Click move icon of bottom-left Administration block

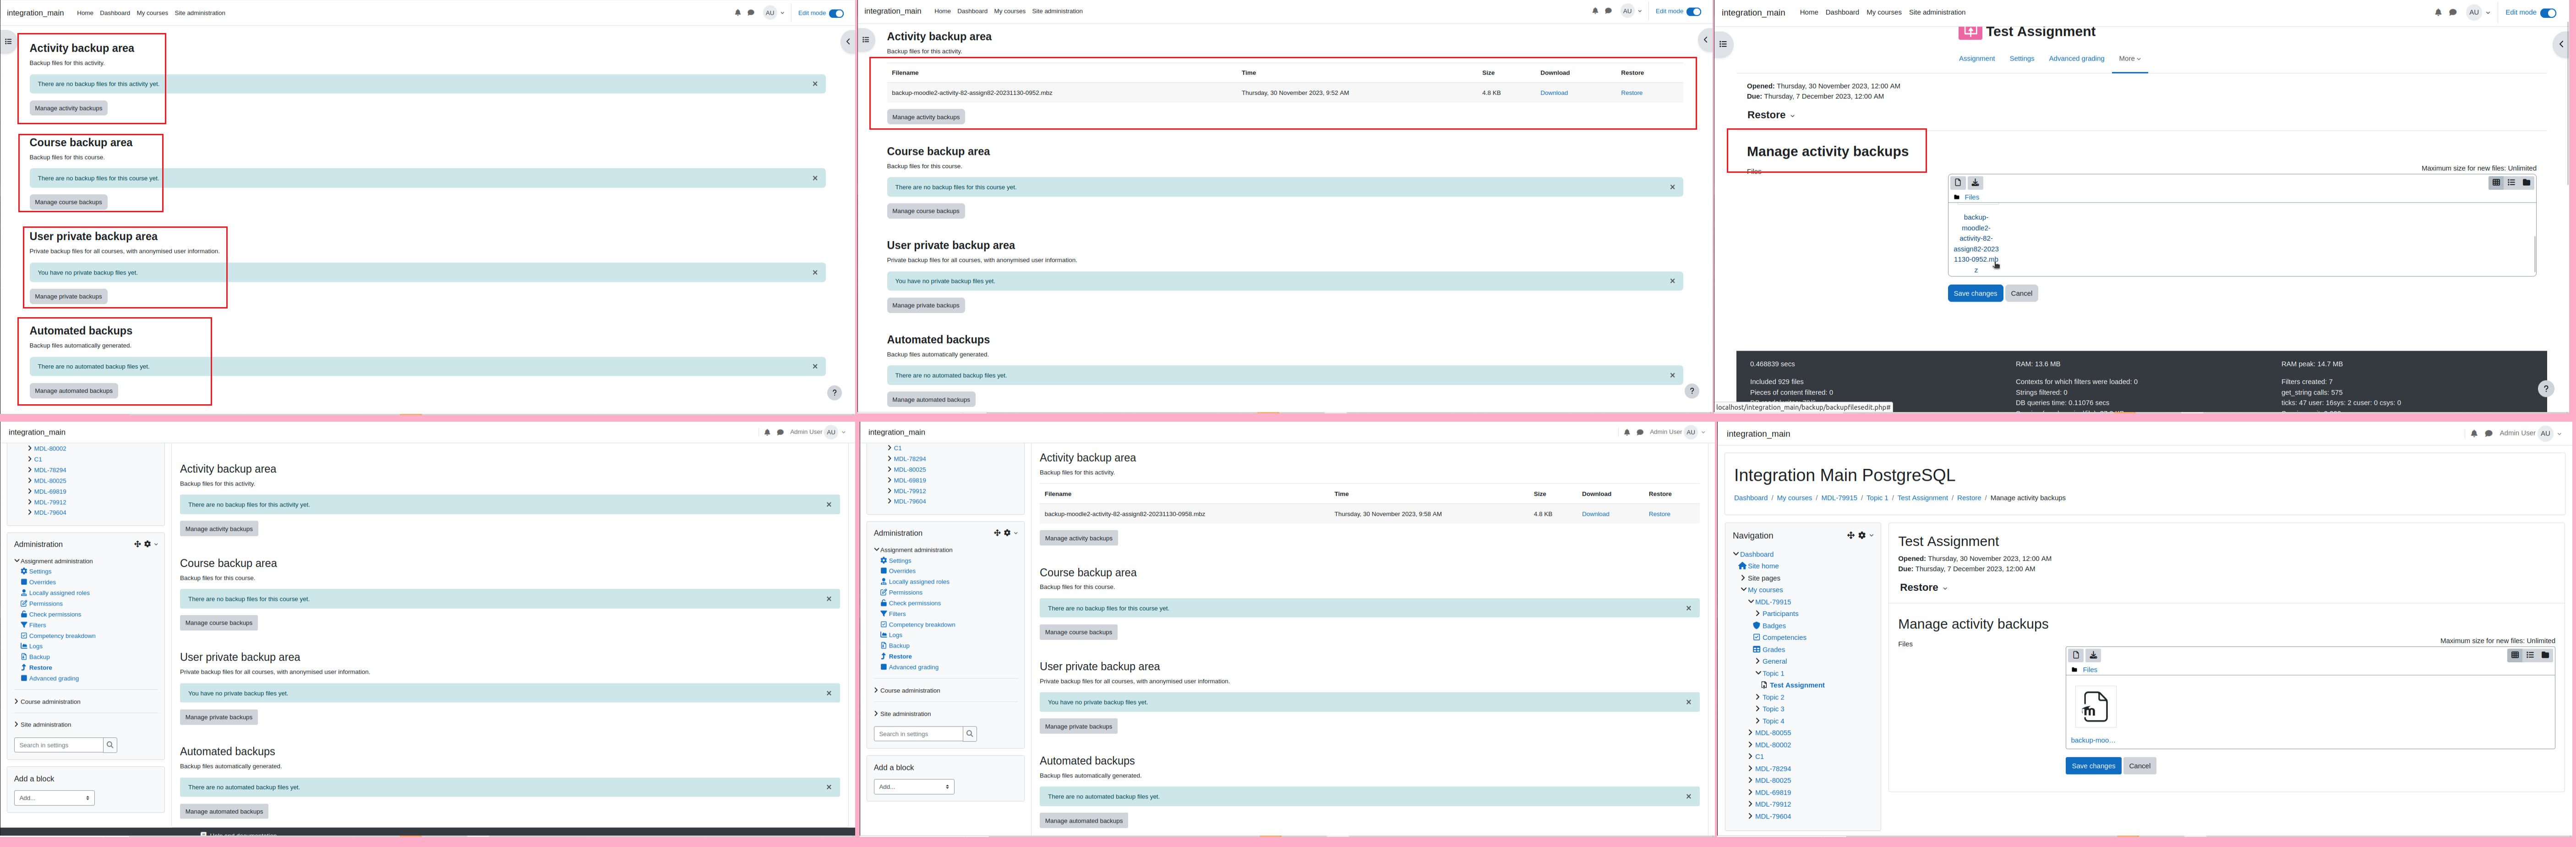coord(137,544)
